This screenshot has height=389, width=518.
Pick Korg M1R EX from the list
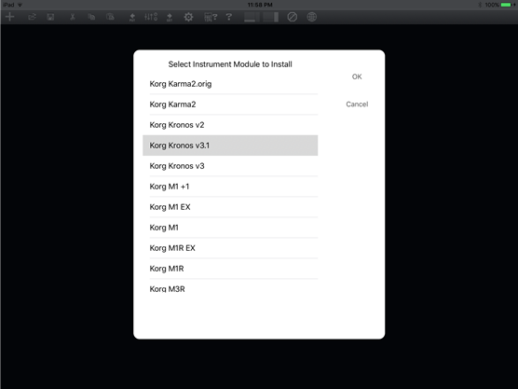pyautogui.click(x=230, y=248)
